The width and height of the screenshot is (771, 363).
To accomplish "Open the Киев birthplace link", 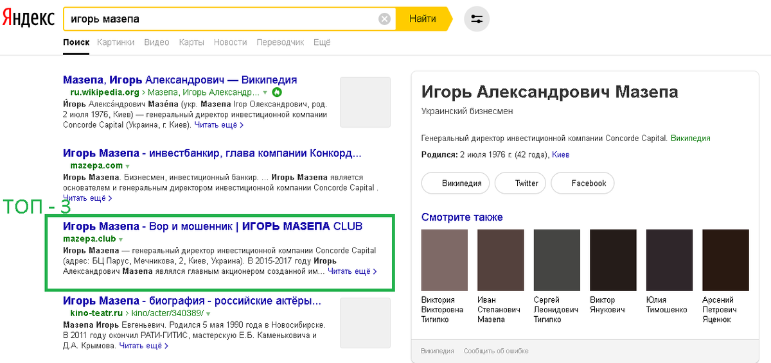I will tap(561, 155).
